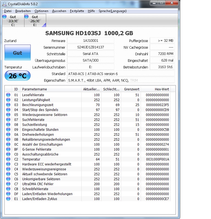Click the SAMSUNG HD103SJ 1000,2 GB heading

pyautogui.click(x=89, y=33)
